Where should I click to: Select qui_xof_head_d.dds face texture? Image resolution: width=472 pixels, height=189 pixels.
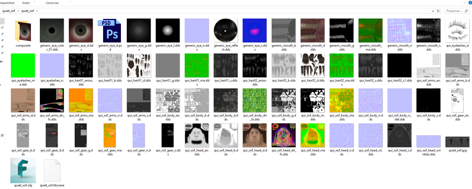tap(255, 135)
